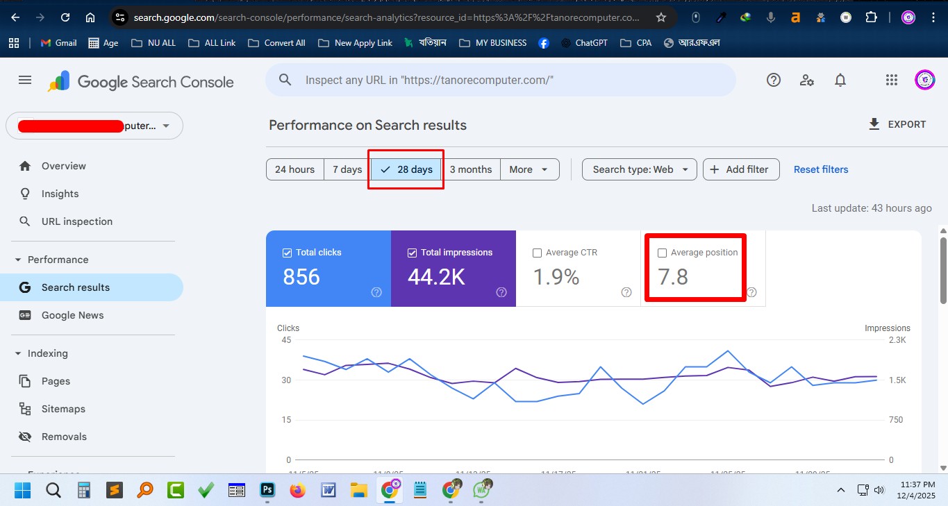Open the Removals section
The height and width of the screenshot is (506, 948).
pyautogui.click(x=63, y=436)
